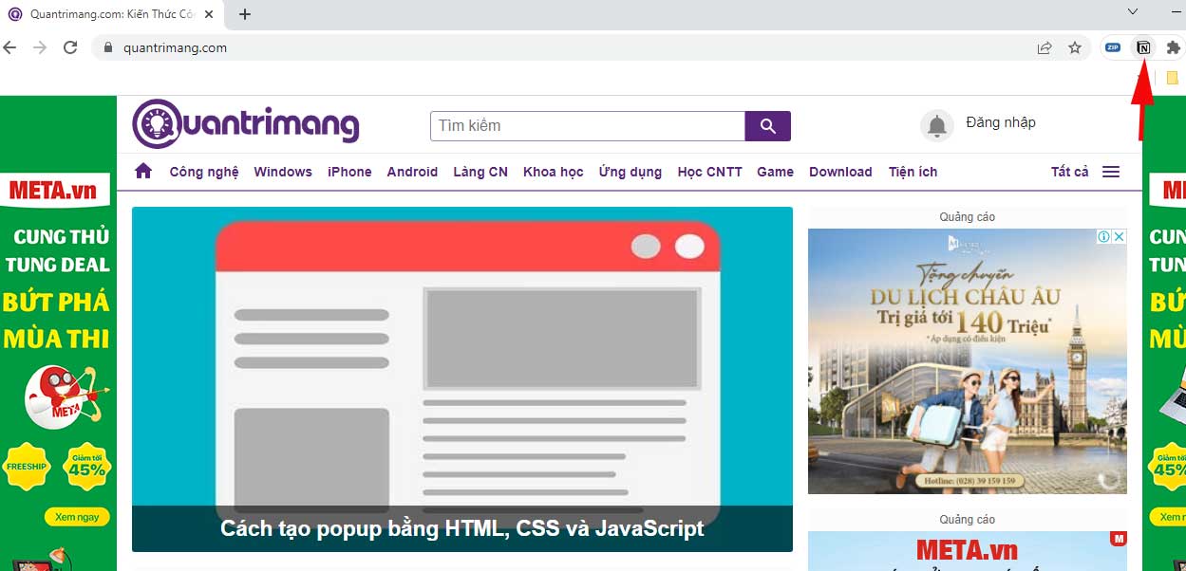Click the Quantrimang logo
This screenshot has width=1186, height=571.
(245, 124)
